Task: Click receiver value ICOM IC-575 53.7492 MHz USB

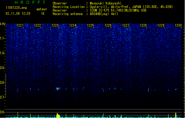Action: click(x=118, y=10)
